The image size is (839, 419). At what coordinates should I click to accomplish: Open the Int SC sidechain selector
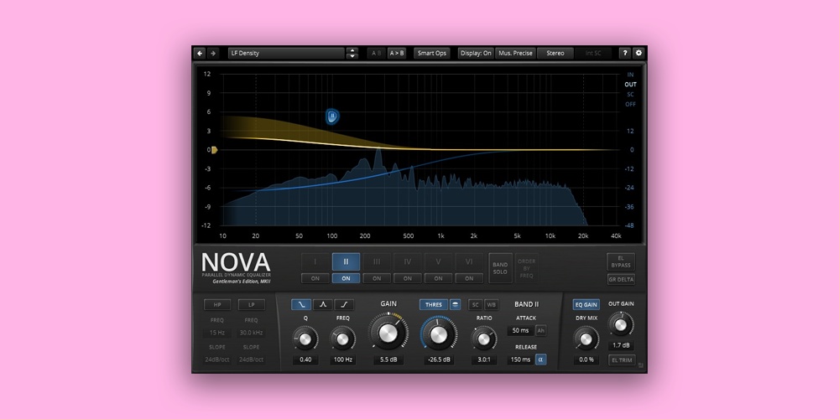(x=593, y=53)
